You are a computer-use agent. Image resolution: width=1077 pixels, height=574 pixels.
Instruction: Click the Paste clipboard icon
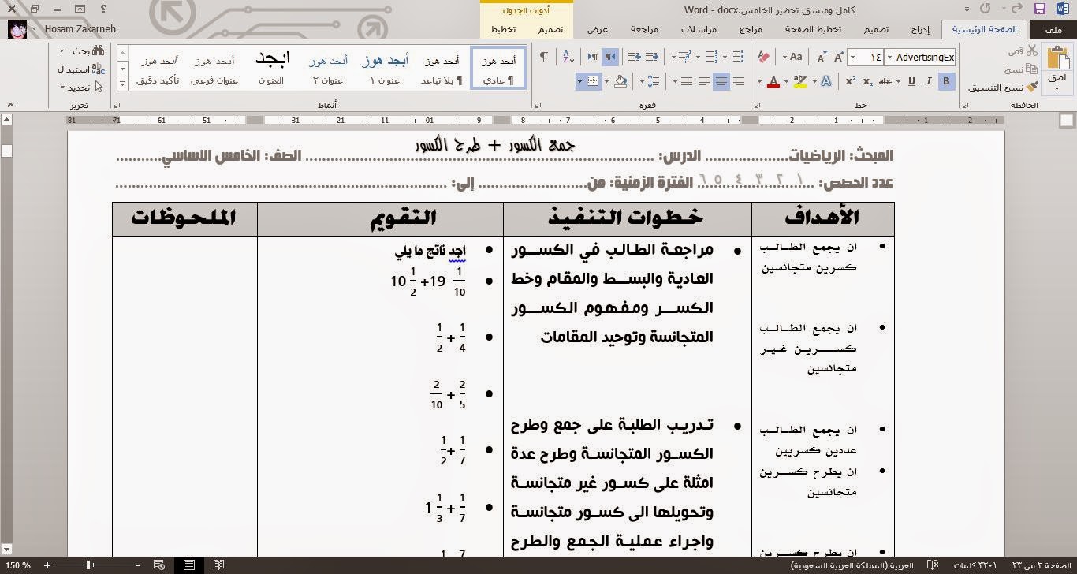click(1057, 58)
